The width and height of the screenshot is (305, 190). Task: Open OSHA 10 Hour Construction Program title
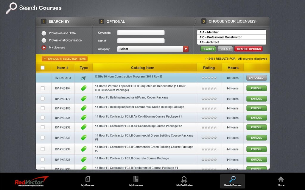(x=128, y=77)
